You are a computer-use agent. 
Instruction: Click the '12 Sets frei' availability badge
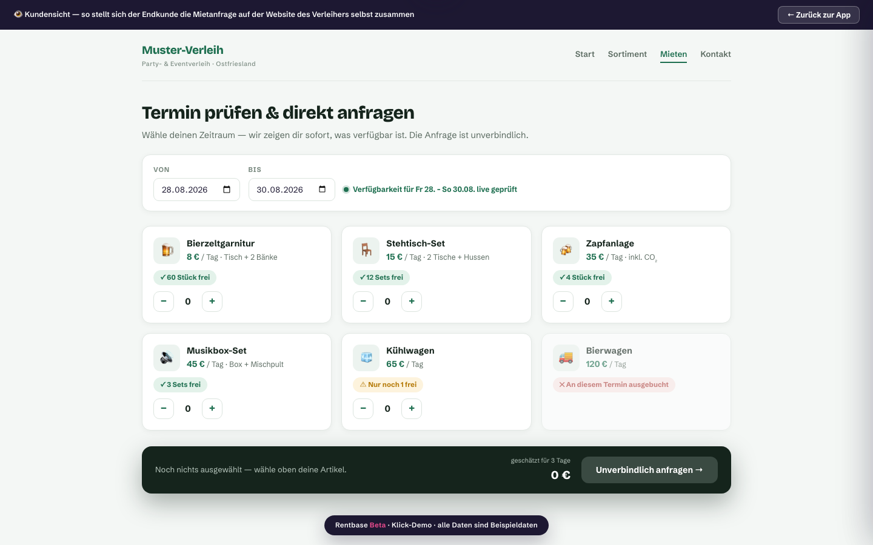[381, 277]
